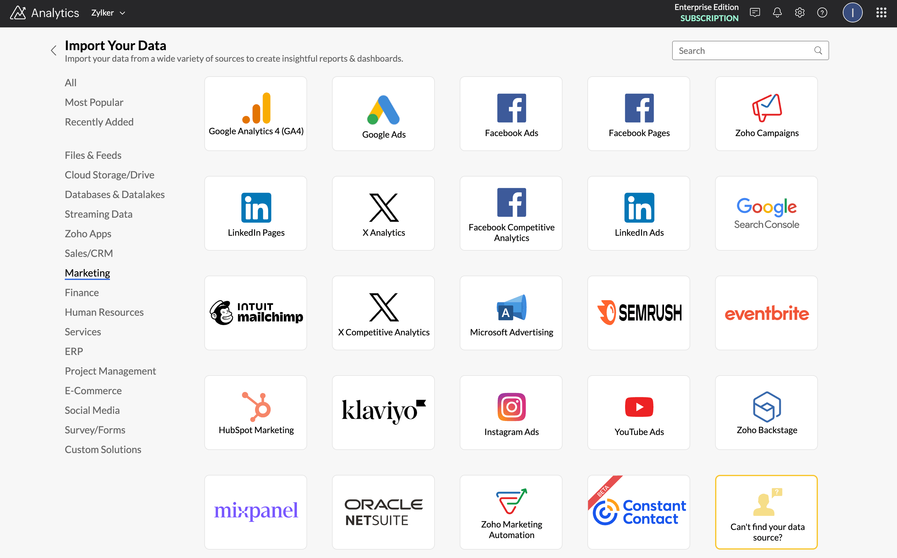Image resolution: width=897 pixels, height=558 pixels.
Task: Select the Zoho Backstage connector
Action: coord(766,412)
